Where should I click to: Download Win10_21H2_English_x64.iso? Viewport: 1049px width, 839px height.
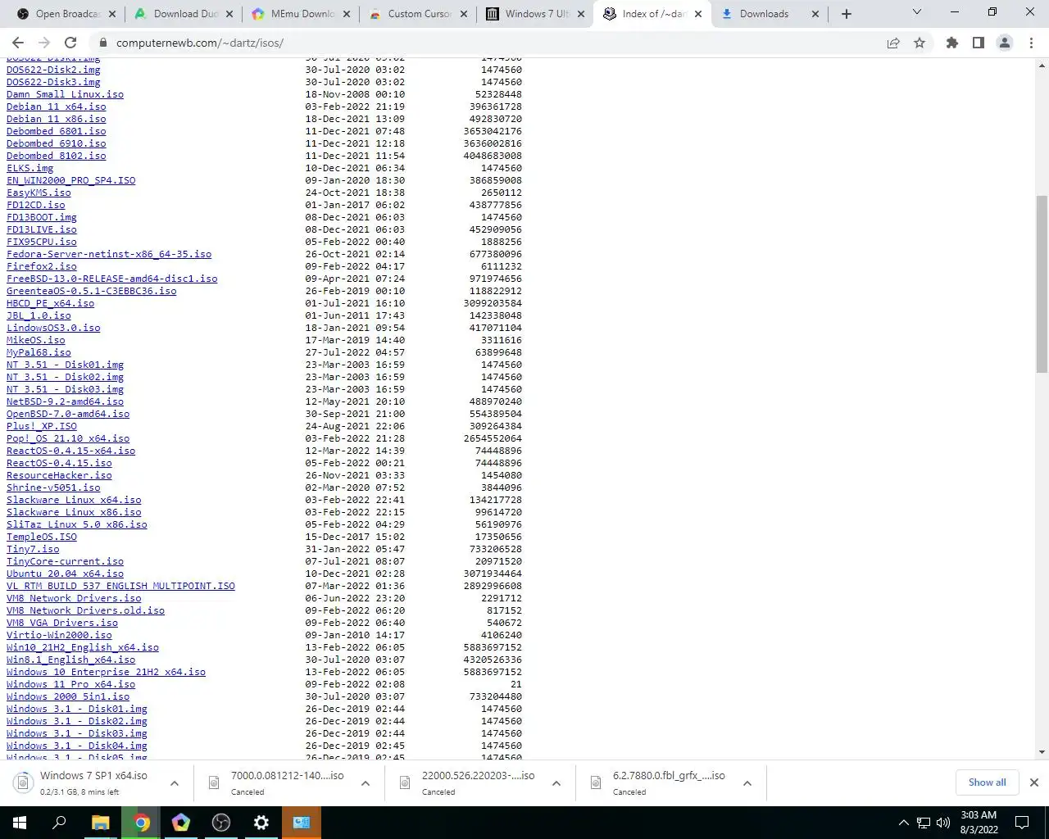coord(83,647)
